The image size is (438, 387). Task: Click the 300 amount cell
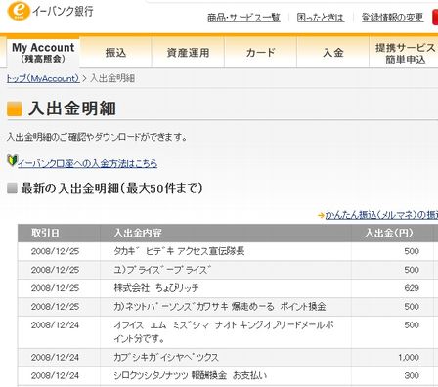pyautogui.click(x=412, y=375)
